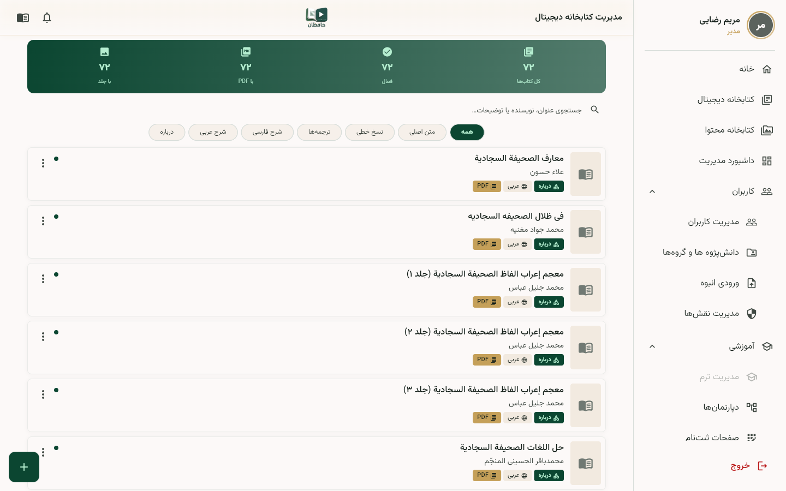The image size is (786, 491).
Task: Open ورودی انبوه (bulk import)
Action: [x=710, y=283]
